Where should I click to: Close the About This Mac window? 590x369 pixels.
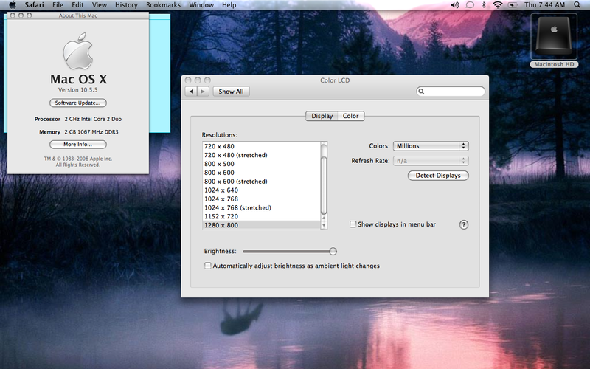point(13,15)
